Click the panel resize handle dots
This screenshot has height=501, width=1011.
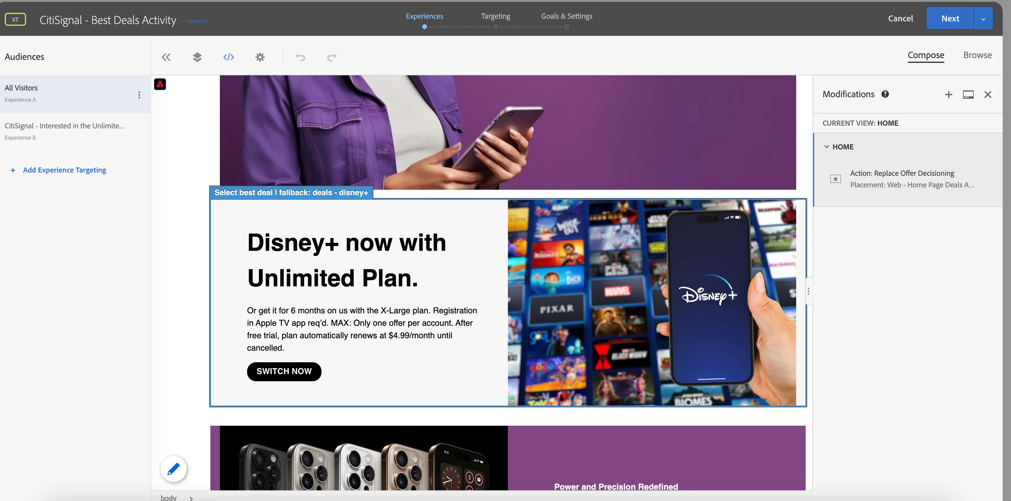pyautogui.click(x=809, y=291)
